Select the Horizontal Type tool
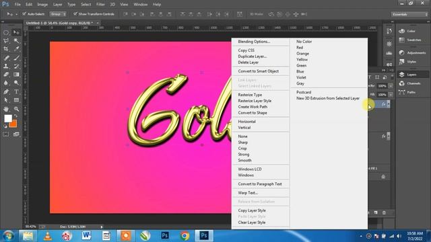Viewport: 431px width, 242px height. [16, 91]
